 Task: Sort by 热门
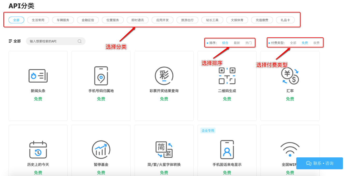tap(249, 43)
